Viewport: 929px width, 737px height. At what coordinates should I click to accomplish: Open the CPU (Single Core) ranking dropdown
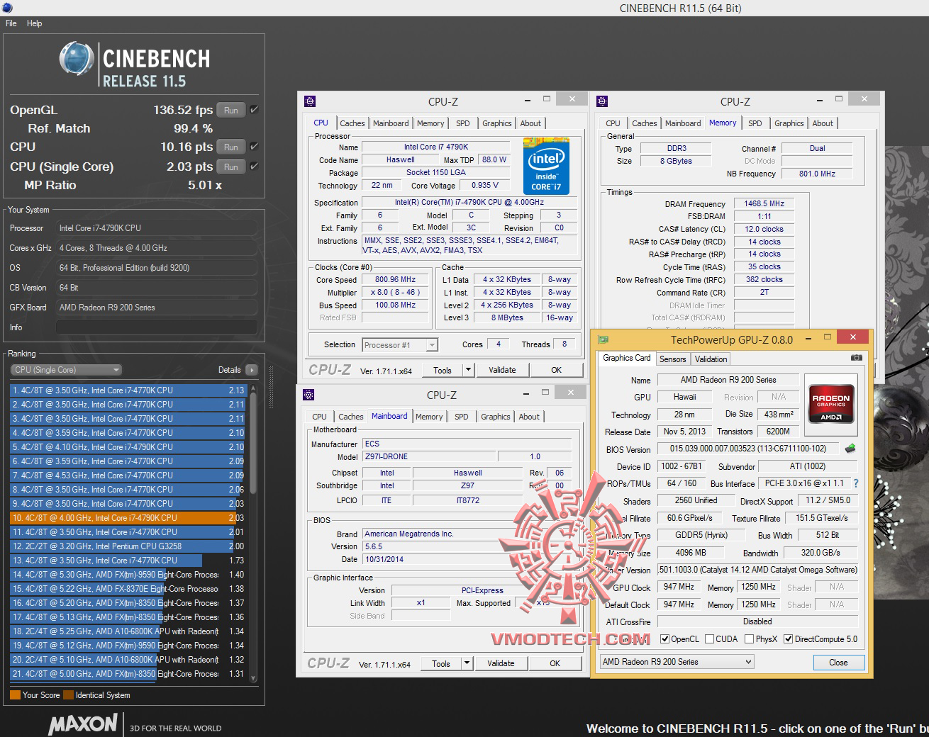coord(66,370)
